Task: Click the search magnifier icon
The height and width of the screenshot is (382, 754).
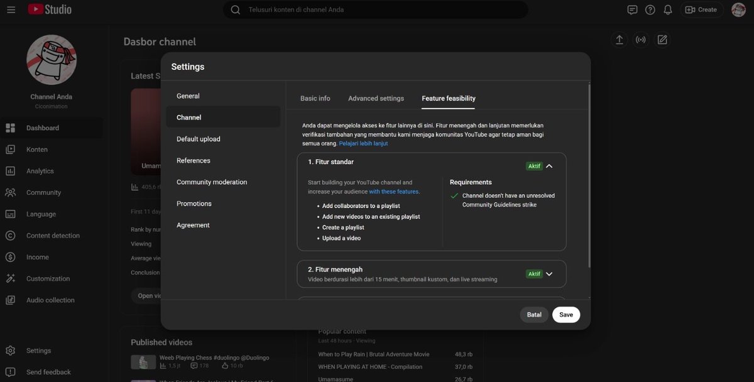Action: click(236, 9)
